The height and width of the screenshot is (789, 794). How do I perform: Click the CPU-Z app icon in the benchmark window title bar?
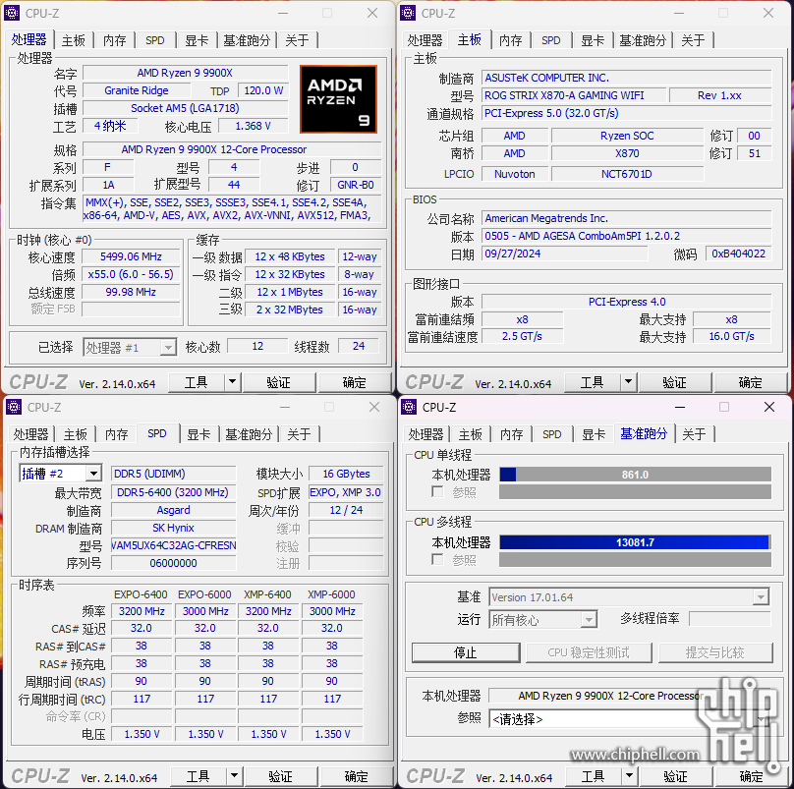coord(409,407)
